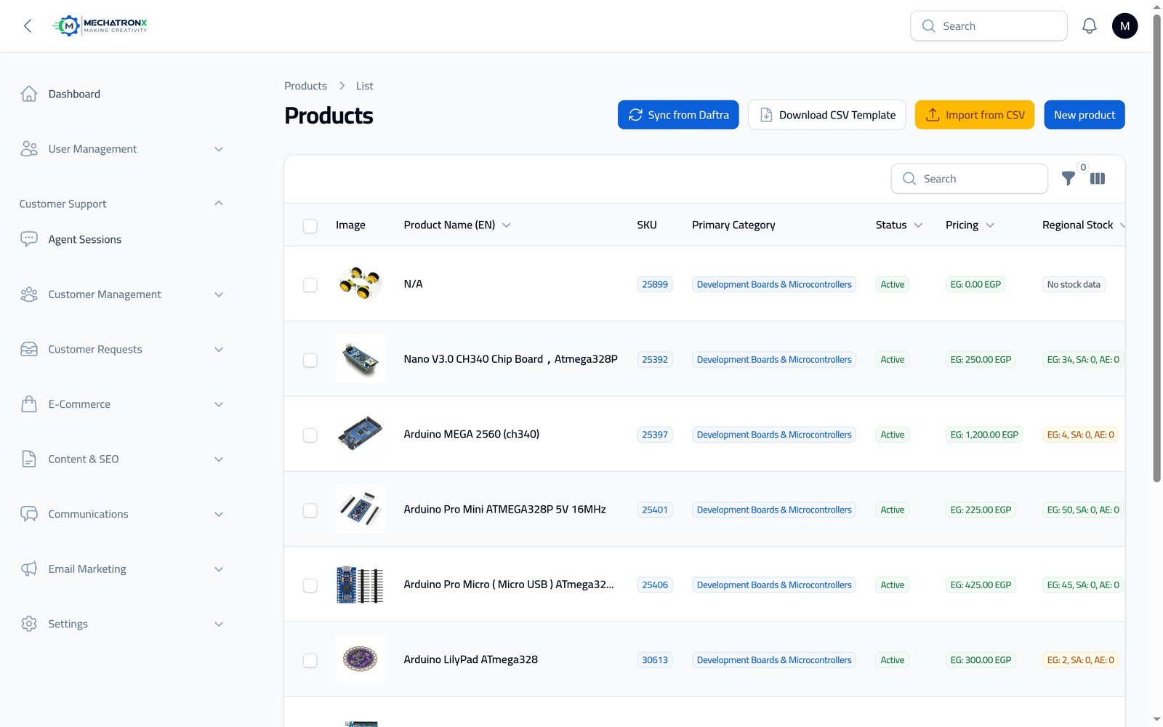Image resolution: width=1163 pixels, height=727 pixels.
Task: Click the Communications chat bubbles icon
Action: (x=29, y=514)
